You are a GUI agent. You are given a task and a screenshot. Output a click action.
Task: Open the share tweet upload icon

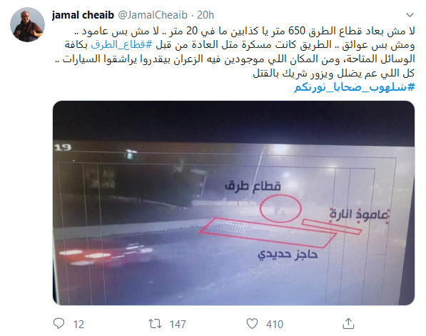(348, 323)
